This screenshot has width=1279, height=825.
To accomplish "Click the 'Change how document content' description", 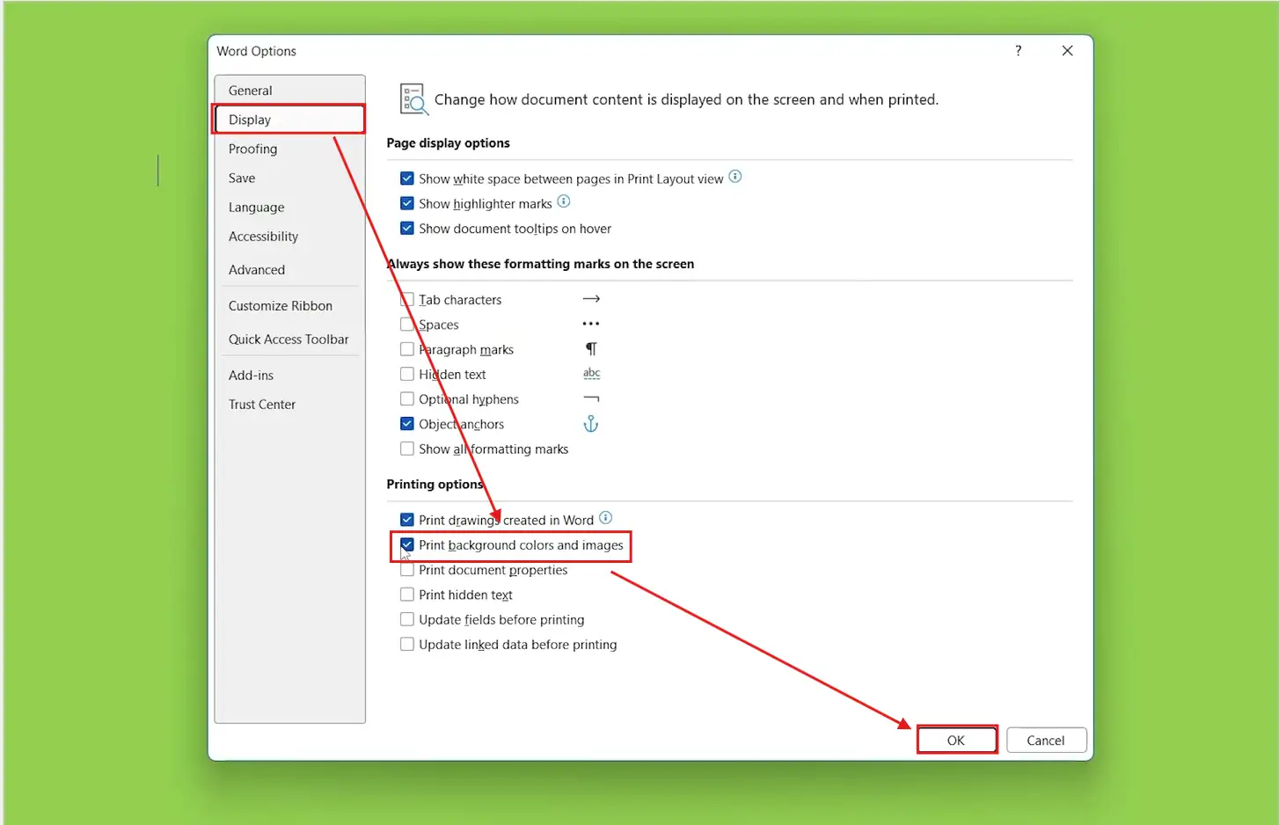I will point(686,99).
